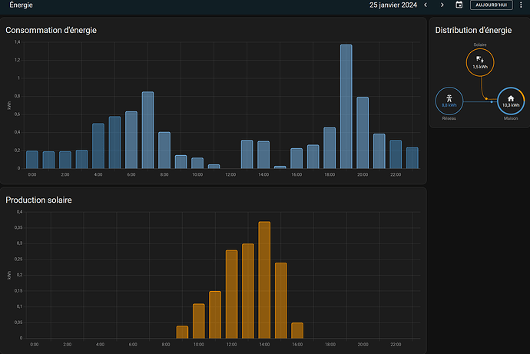Click the 1,4 label on consumption y-axis

click(x=17, y=42)
